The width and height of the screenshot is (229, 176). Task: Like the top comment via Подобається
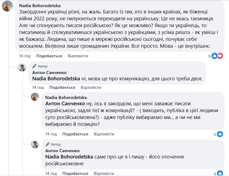(49, 56)
